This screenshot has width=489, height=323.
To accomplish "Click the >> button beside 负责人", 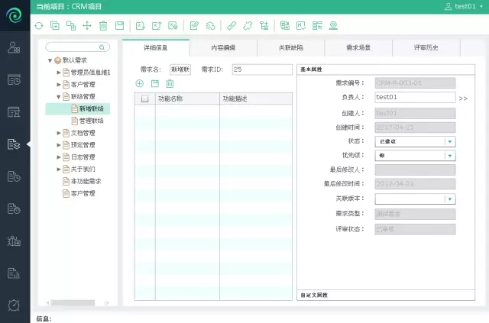I will click(x=463, y=99).
